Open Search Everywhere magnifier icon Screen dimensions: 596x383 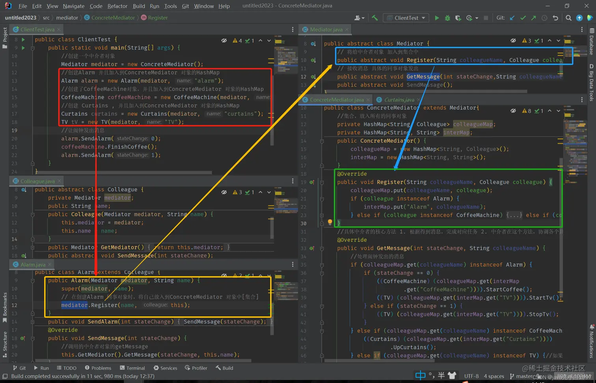[568, 18]
